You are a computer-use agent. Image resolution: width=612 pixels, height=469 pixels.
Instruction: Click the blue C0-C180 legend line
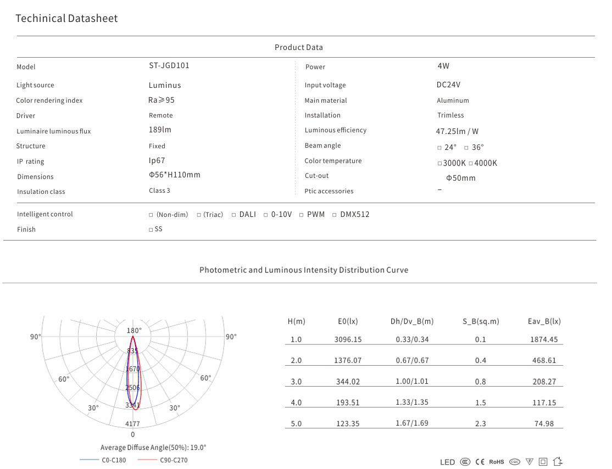click(90, 460)
